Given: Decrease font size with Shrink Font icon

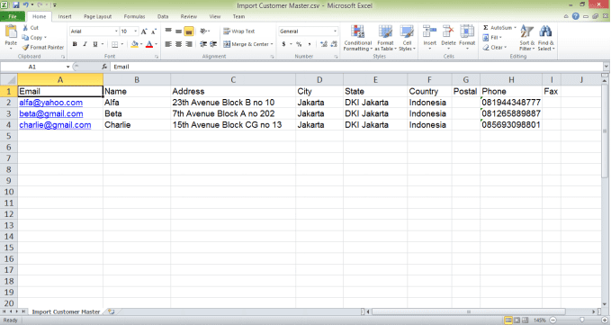Looking at the screenshot, I should pyautogui.click(x=154, y=32).
